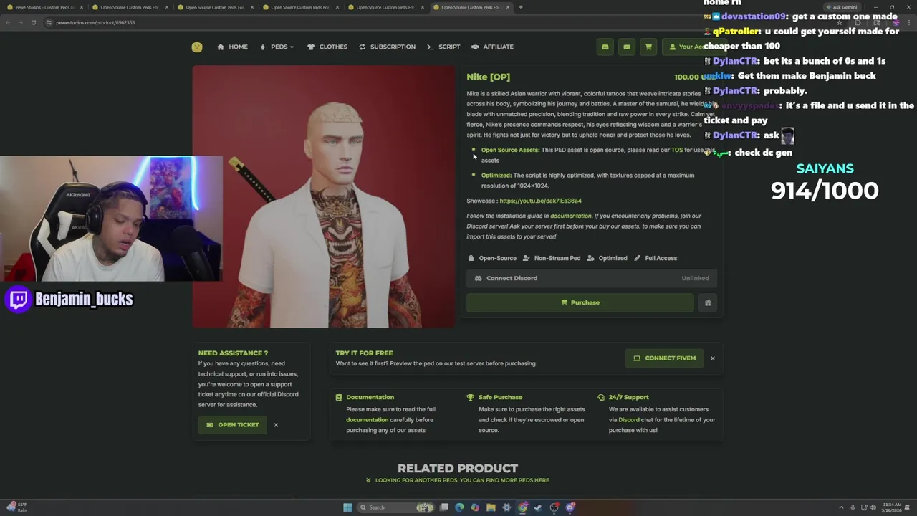Screen dimensions: 917x516
Task: Open Discord from the taskbar
Action: coord(570,507)
